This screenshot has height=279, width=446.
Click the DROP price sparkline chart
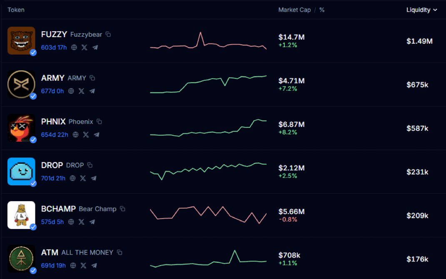tap(208, 172)
